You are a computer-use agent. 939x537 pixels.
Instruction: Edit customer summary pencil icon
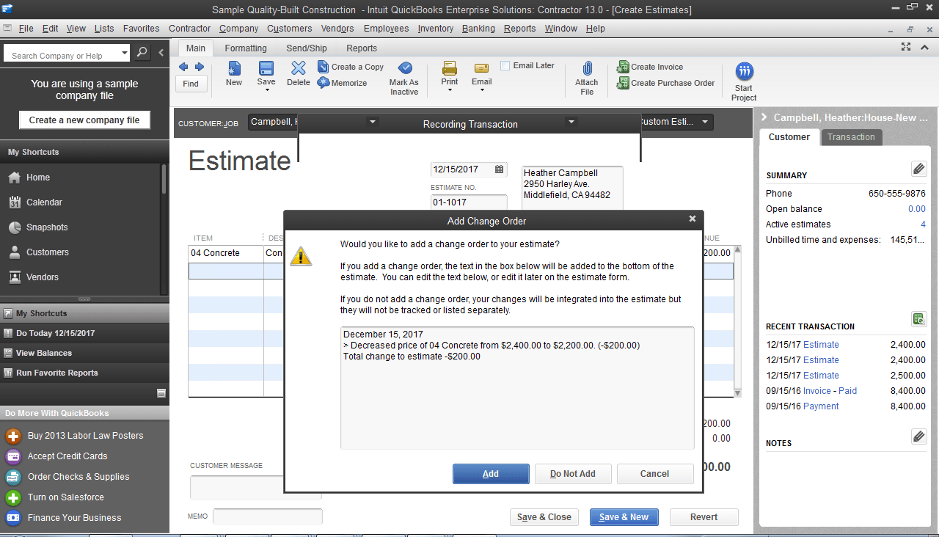(919, 169)
